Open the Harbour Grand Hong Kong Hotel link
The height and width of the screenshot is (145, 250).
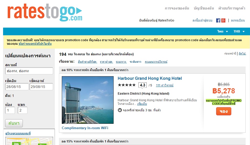tap(150, 79)
